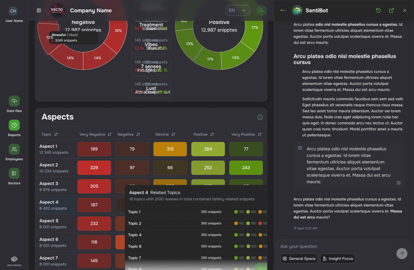Click the Aspects info icon
The width and height of the screenshot is (414, 270).
260,117
